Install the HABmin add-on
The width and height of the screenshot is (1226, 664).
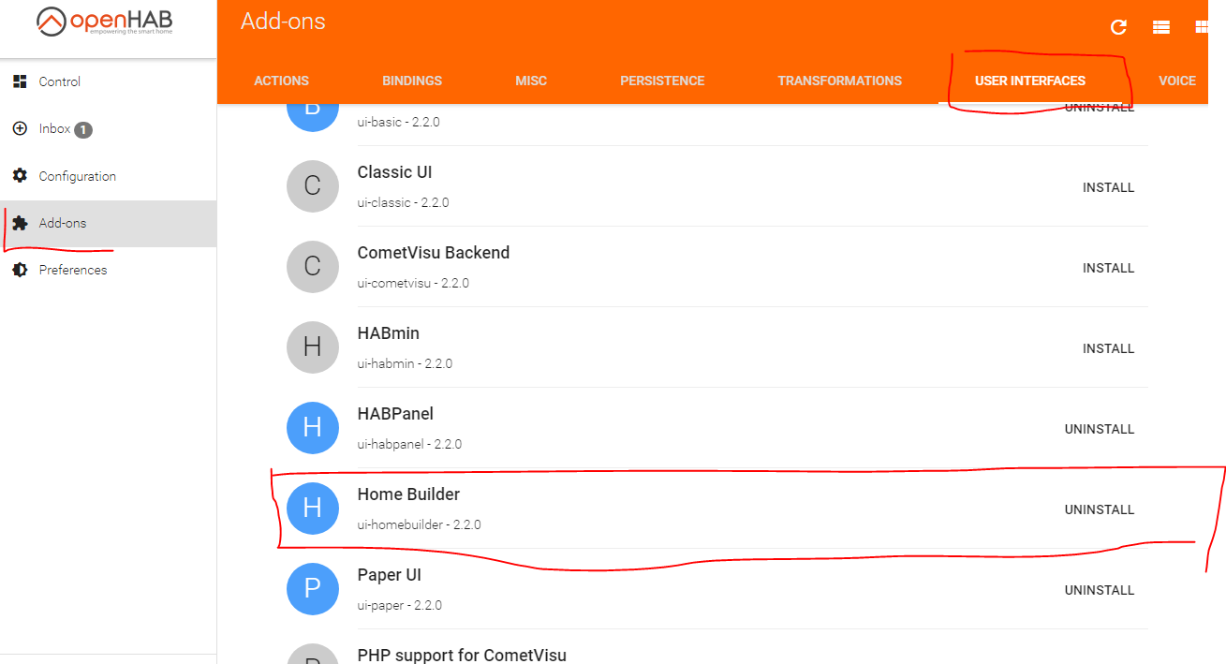[1108, 348]
